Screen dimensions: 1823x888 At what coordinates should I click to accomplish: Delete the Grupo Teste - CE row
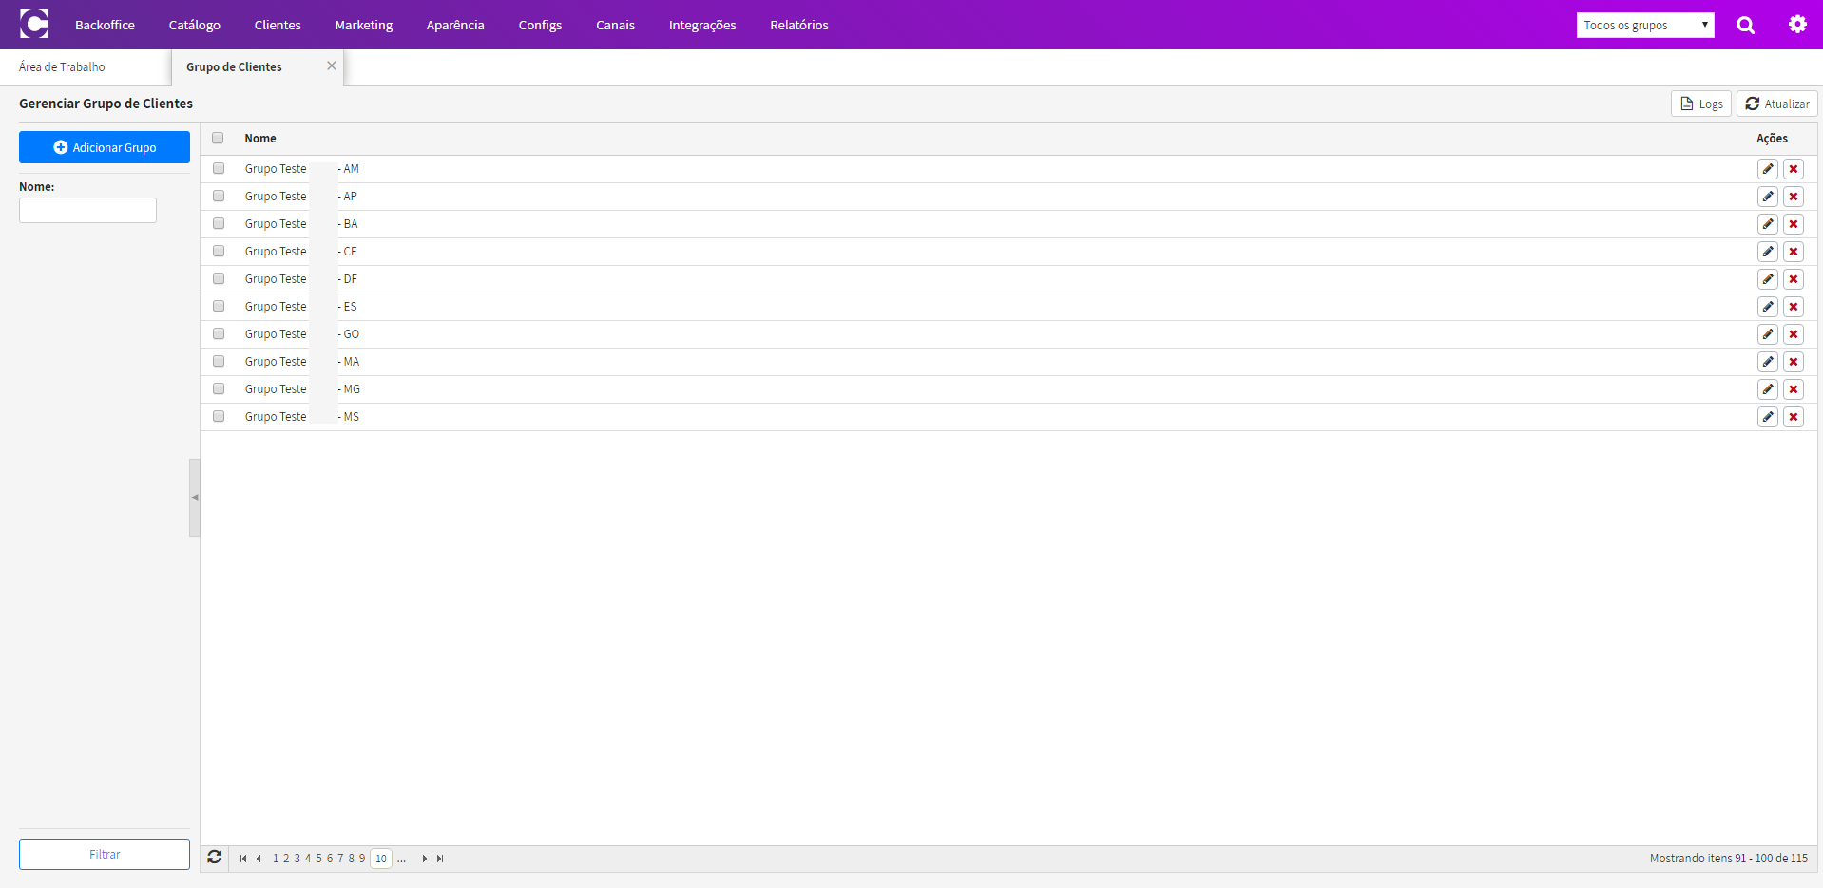1794,252
